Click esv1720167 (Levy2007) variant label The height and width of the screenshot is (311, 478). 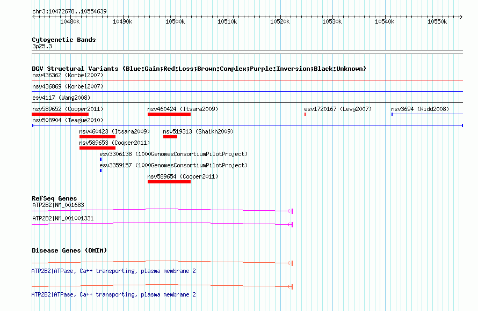tap(338, 109)
